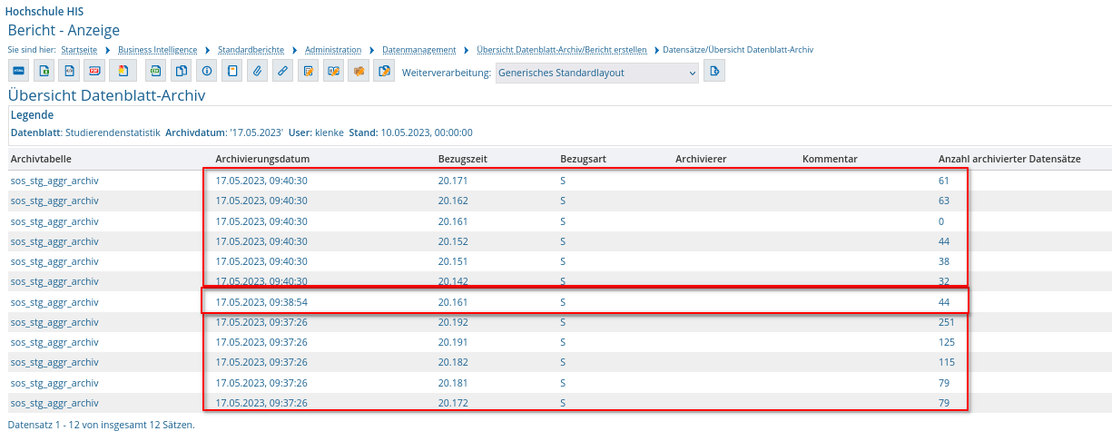Click the Archivierungsdatum column header
Viewport: 1112px width, 441px height.
click(x=262, y=159)
